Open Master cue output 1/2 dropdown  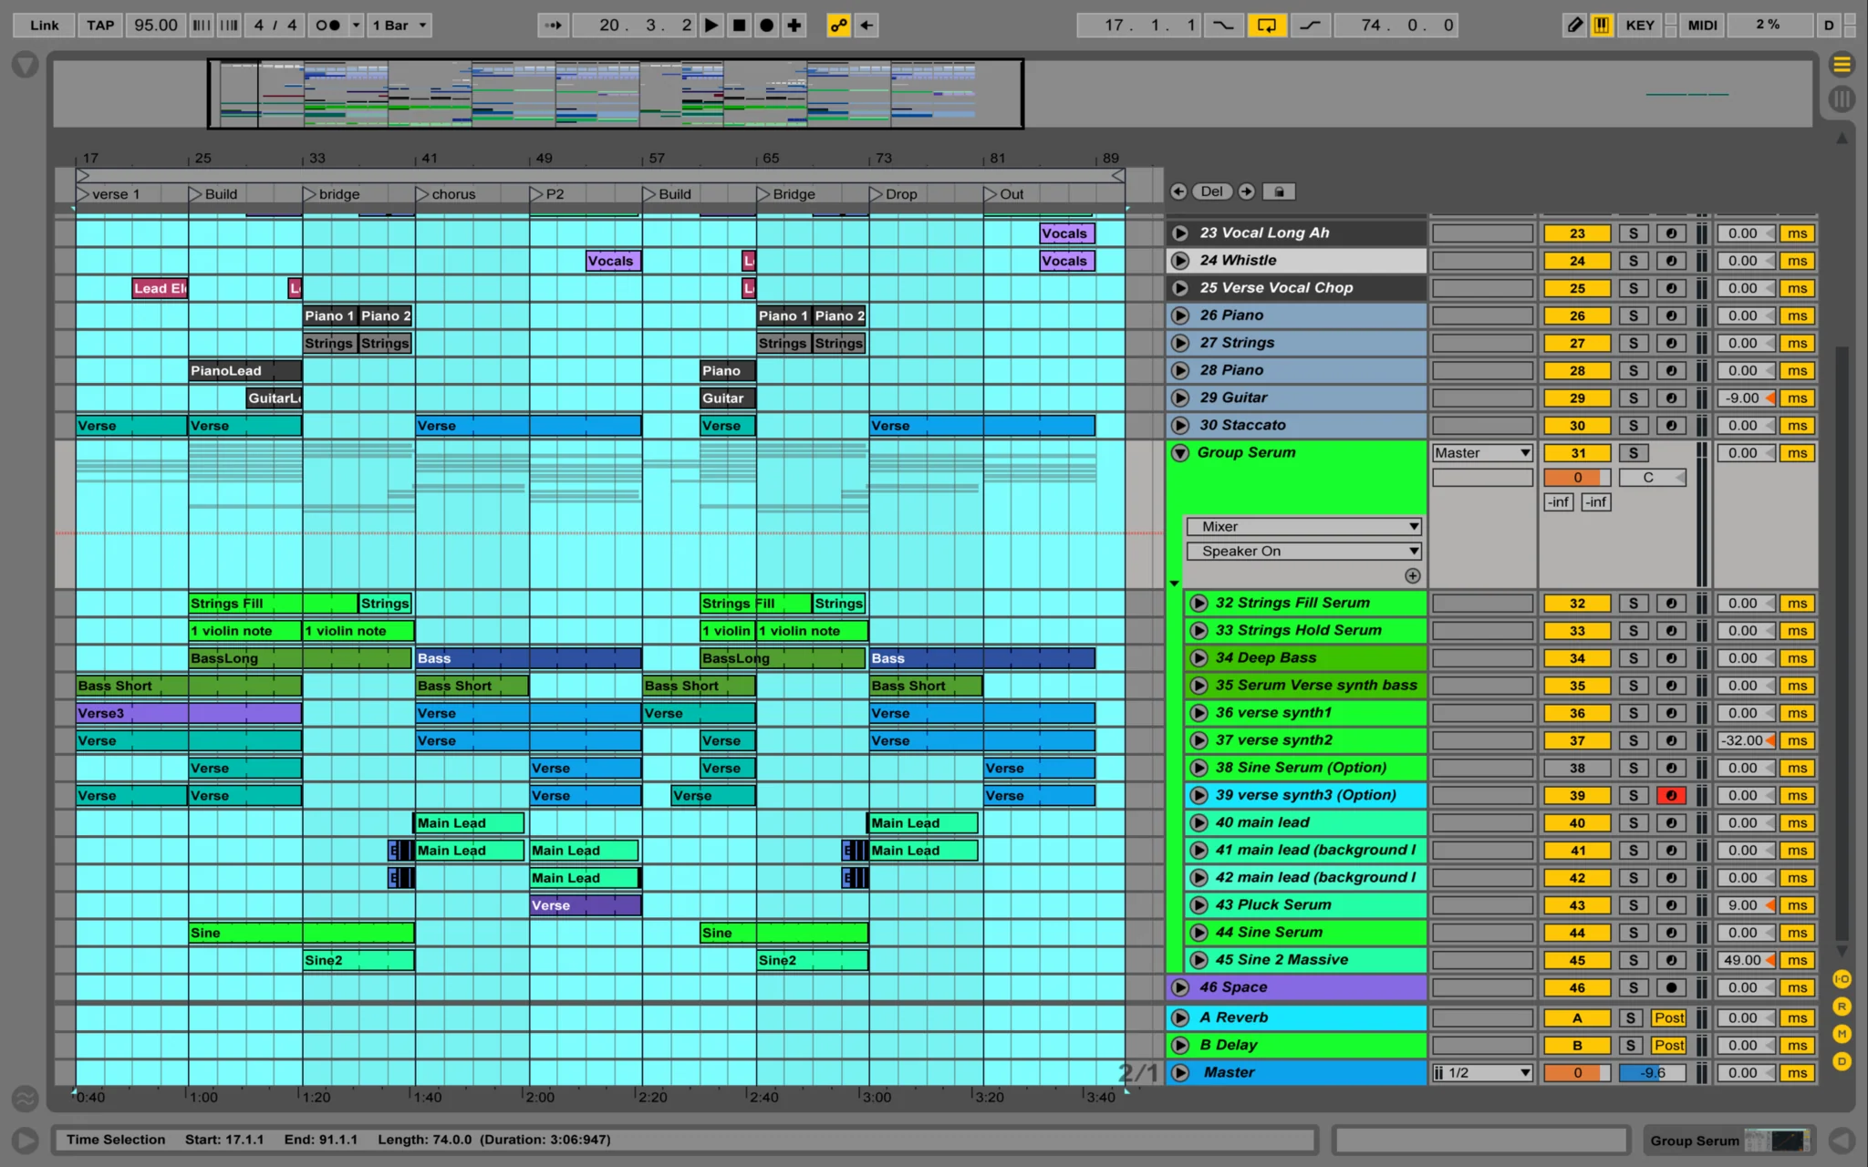click(x=1482, y=1073)
